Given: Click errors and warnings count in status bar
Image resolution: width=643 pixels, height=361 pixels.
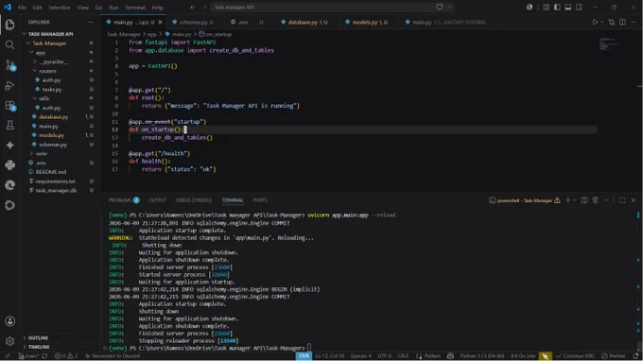Looking at the screenshot, I should [66, 355].
